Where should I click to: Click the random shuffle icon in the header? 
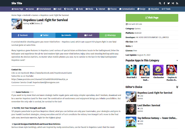173,3
